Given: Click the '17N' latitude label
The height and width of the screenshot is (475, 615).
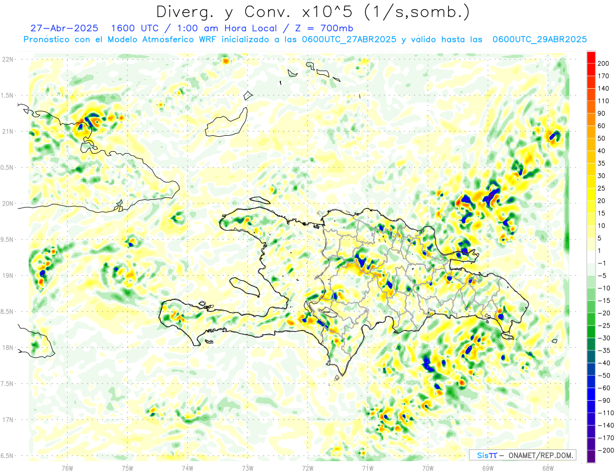Looking at the screenshot, I should coord(7,420).
